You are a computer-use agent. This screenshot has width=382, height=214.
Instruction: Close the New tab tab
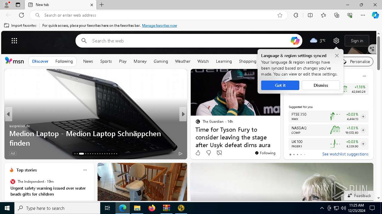[92, 5]
